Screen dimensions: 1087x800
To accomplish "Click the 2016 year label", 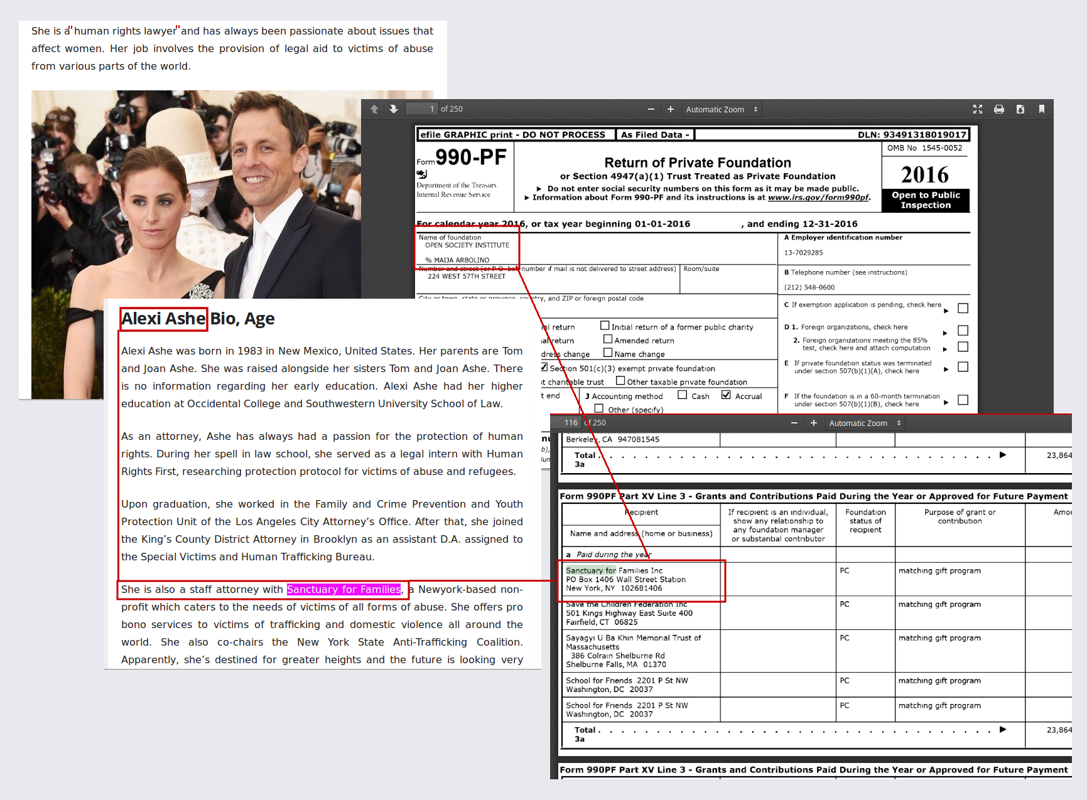I will [925, 174].
